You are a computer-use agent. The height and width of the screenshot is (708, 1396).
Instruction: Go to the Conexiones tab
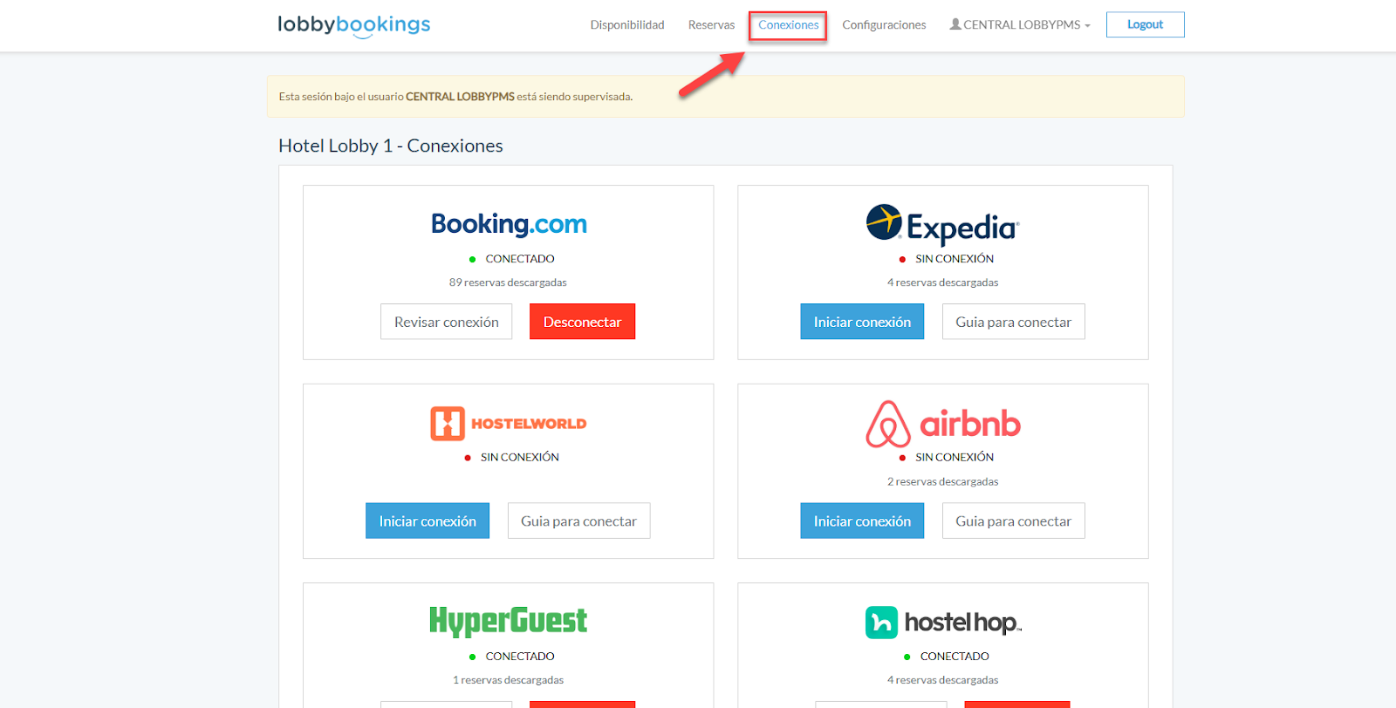coord(788,24)
